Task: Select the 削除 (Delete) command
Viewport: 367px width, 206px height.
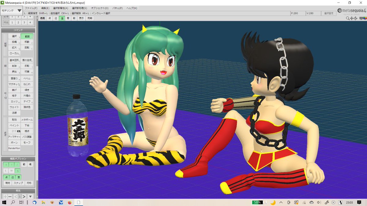Action: click(x=14, y=66)
